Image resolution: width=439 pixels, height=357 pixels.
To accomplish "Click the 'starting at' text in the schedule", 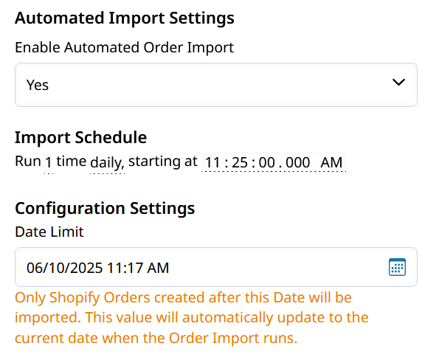I will coord(163,162).
